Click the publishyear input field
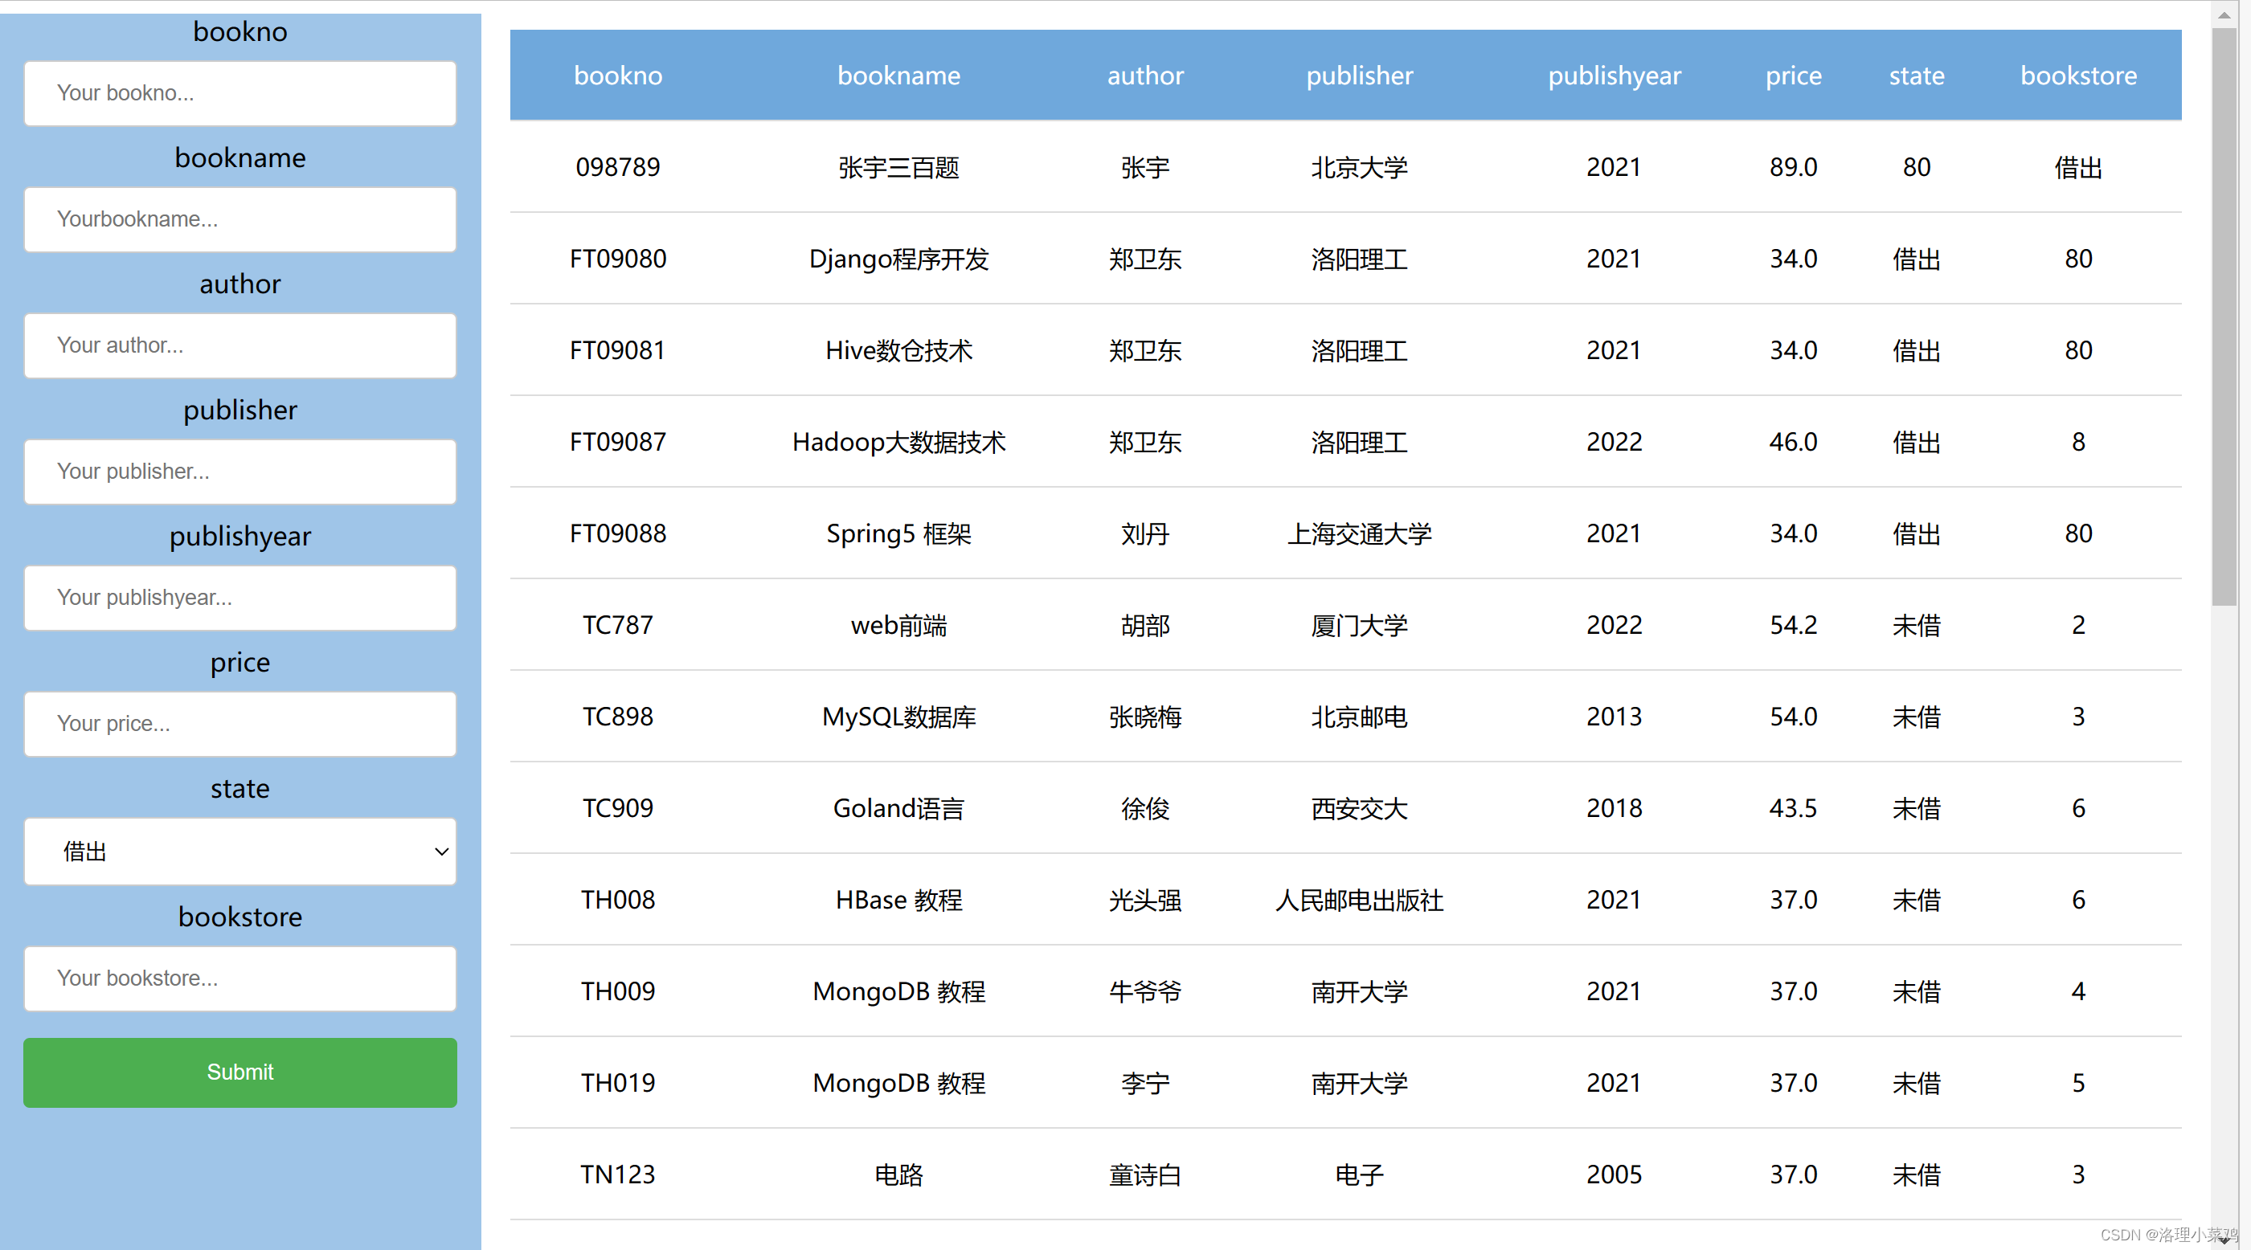This screenshot has width=2251, height=1250. (239, 598)
